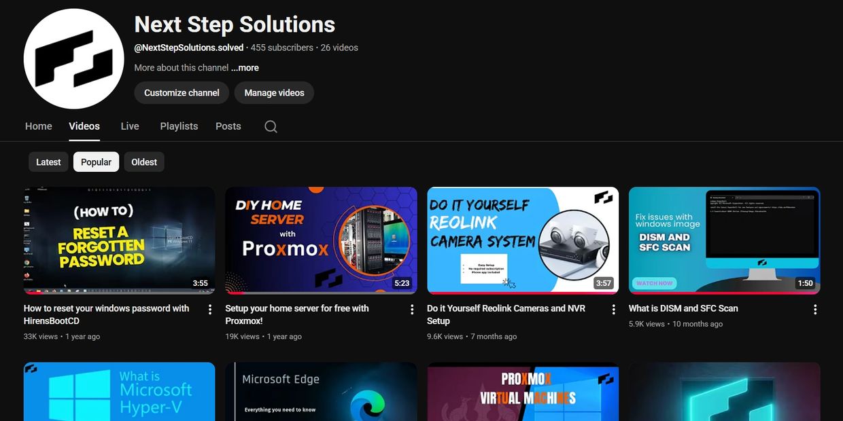
Task: Open options menu for HirensBootCD password video
Action: [x=210, y=310]
